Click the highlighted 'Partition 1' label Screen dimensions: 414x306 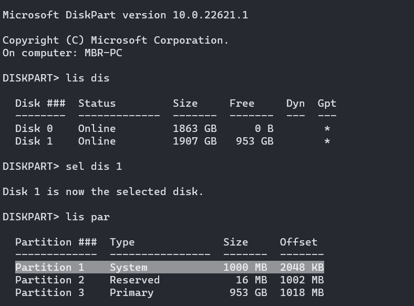point(49,268)
